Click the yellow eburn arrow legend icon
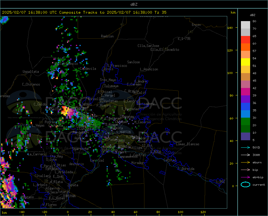 coord(245,163)
